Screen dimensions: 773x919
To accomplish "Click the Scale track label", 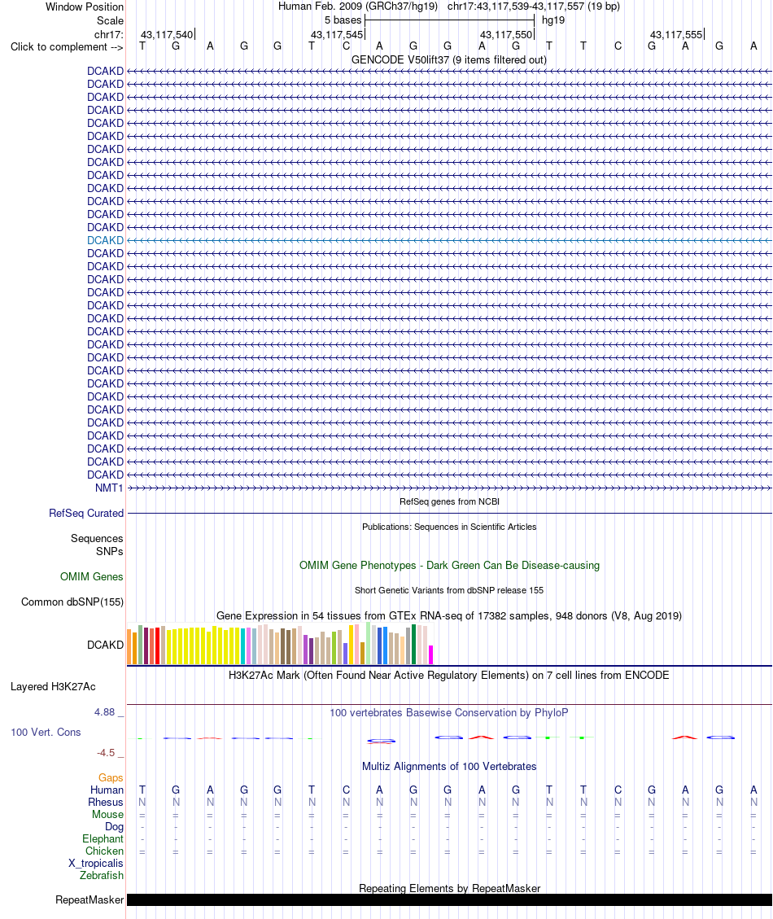I will (110, 20).
